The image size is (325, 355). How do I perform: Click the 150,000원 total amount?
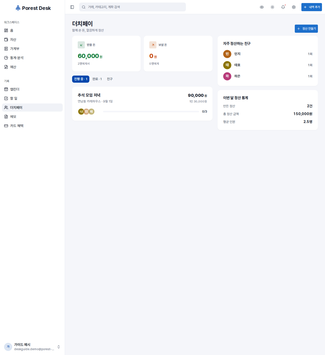coord(303,114)
